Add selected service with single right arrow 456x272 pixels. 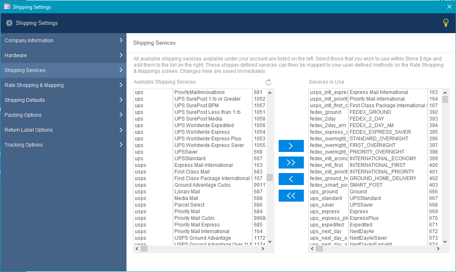coord(291,146)
